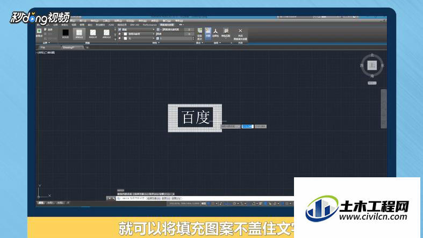Click the highlighted dynamic input coordinate field

click(x=247, y=126)
